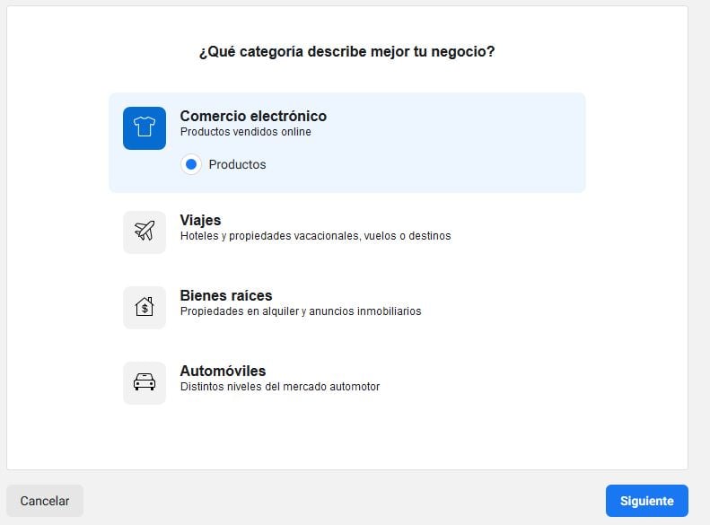Click 'Productos vendidos online' description
This screenshot has height=525, width=710.
point(245,132)
